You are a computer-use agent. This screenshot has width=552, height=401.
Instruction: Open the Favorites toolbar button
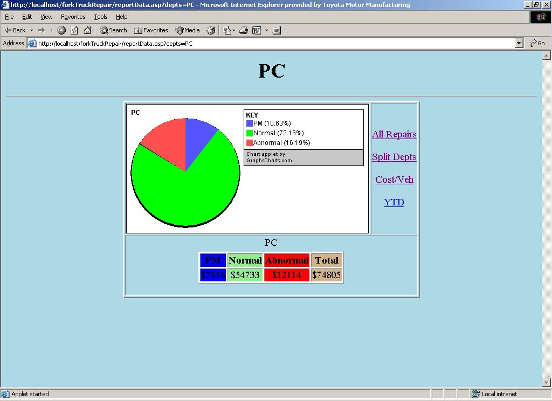tap(151, 30)
